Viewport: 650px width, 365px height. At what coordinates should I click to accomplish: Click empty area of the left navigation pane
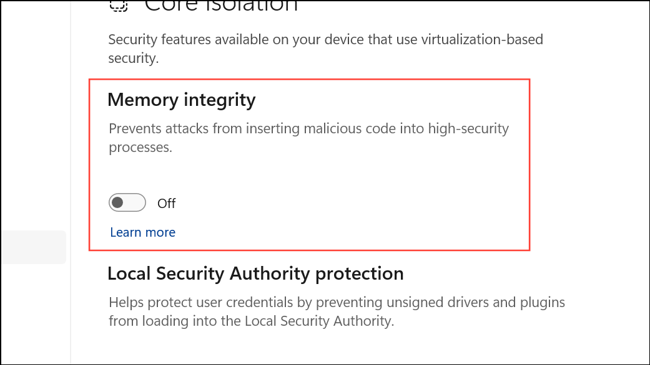pyautogui.click(x=34, y=125)
